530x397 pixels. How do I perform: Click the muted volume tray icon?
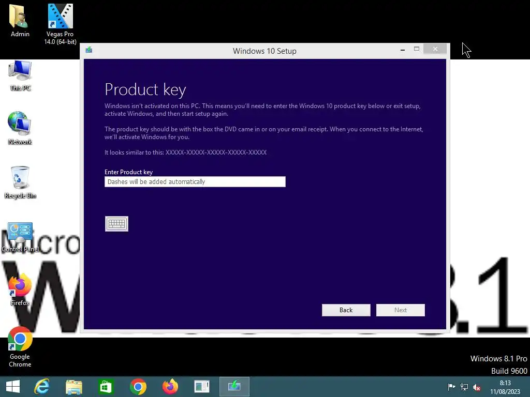click(x=477, y=387)
